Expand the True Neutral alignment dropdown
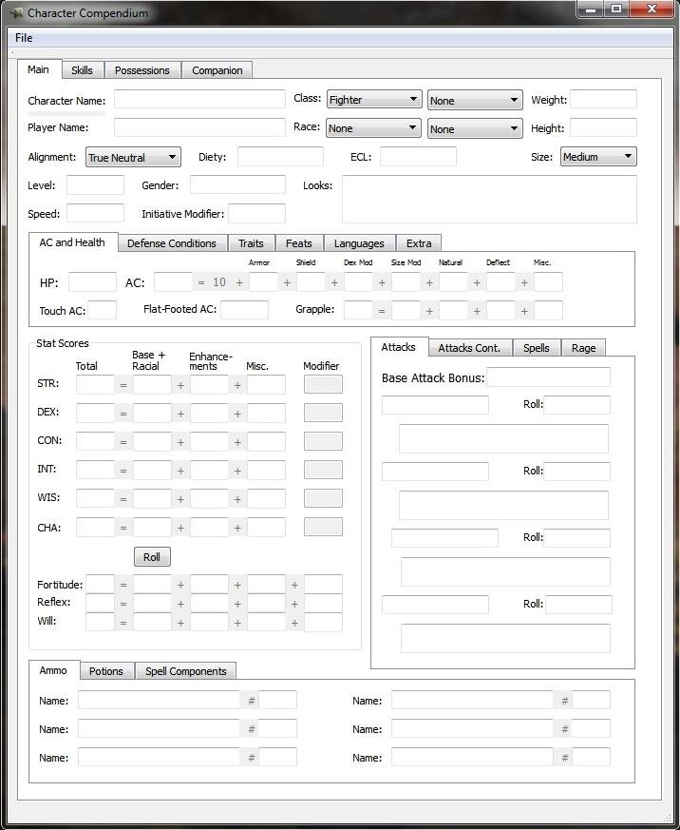680x830 pixels. click(x=133, y=157)
